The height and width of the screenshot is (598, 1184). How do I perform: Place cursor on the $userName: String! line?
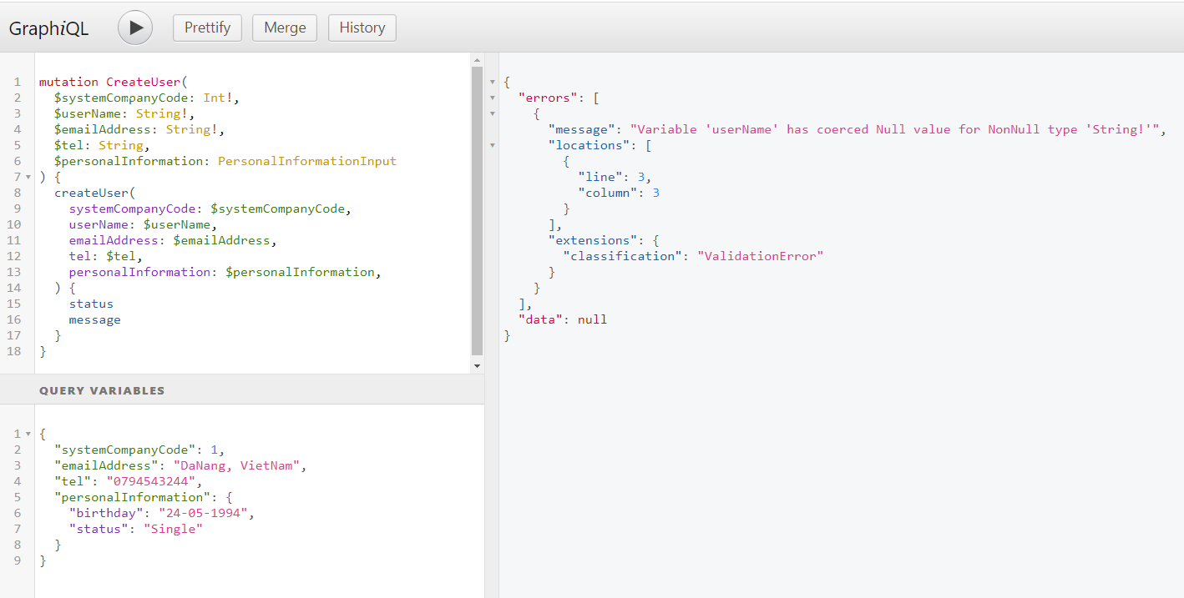(124, 113)
